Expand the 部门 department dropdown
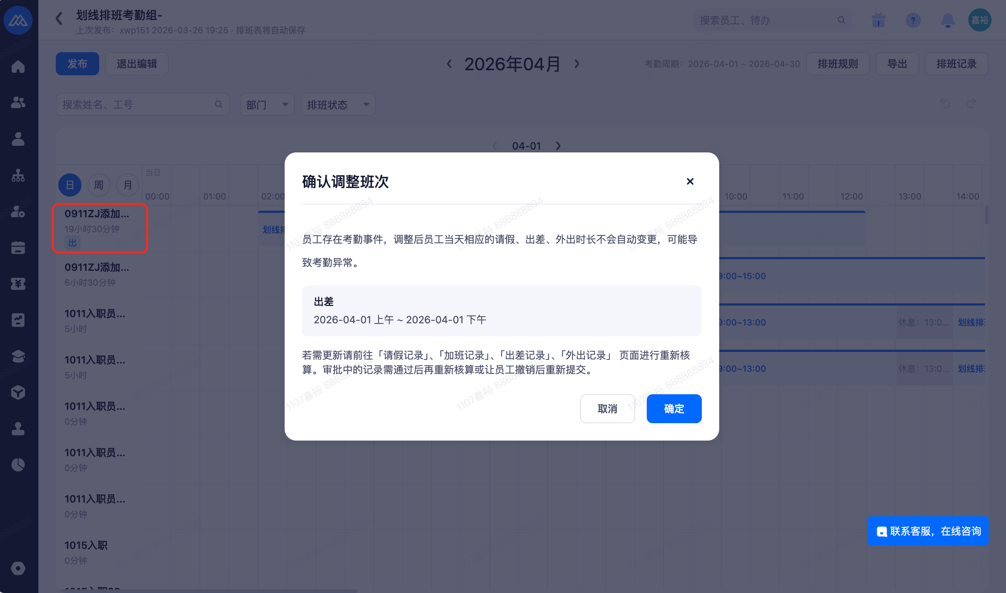This screenshot has width=1006, height=593. coord(267,105)
